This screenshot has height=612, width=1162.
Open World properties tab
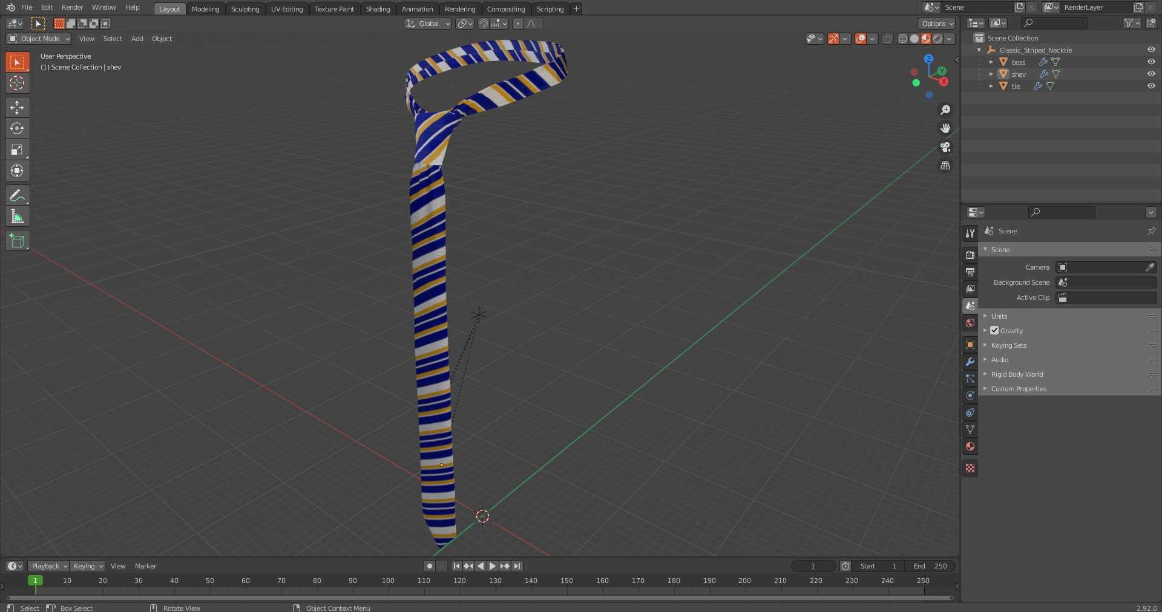(x=970, y=323)
